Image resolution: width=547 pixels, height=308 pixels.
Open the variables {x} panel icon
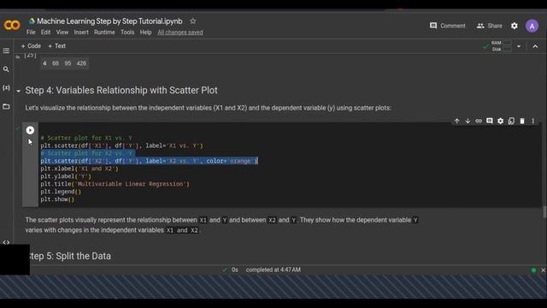(x=6, y=87)
